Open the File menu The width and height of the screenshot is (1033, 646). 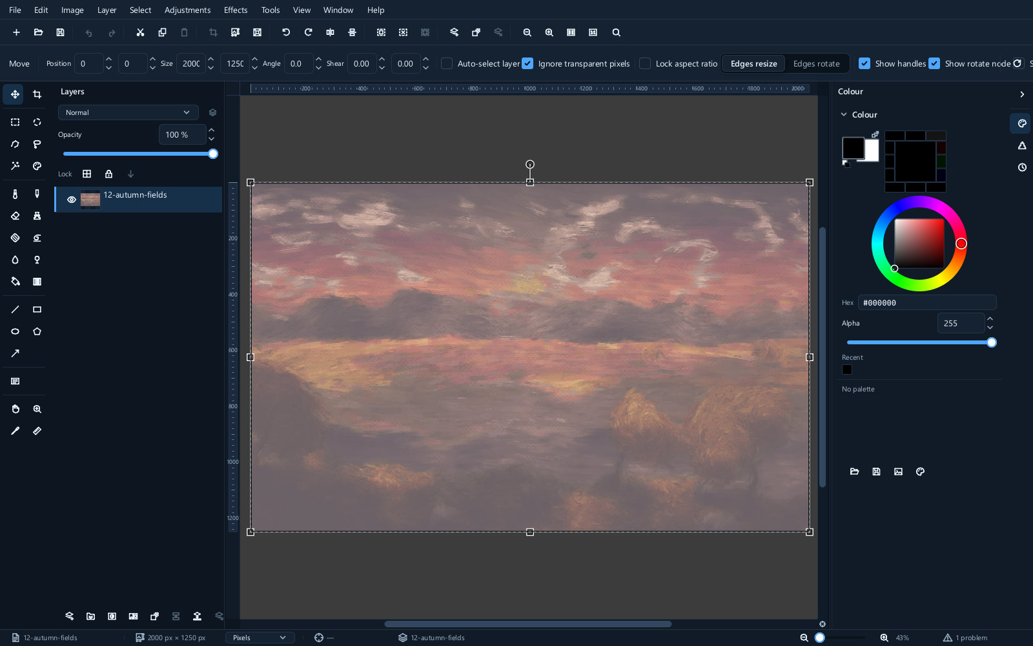(15, 10)
